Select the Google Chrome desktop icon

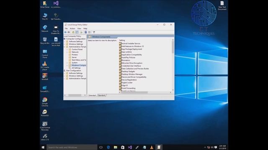pos(45,102)
